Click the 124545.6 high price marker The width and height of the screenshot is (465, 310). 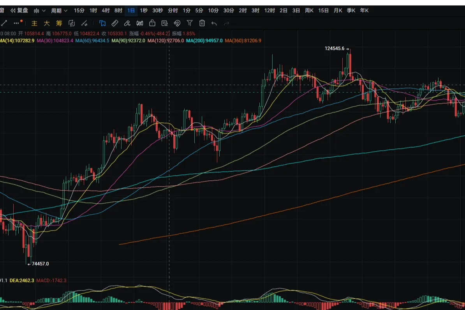335,49
